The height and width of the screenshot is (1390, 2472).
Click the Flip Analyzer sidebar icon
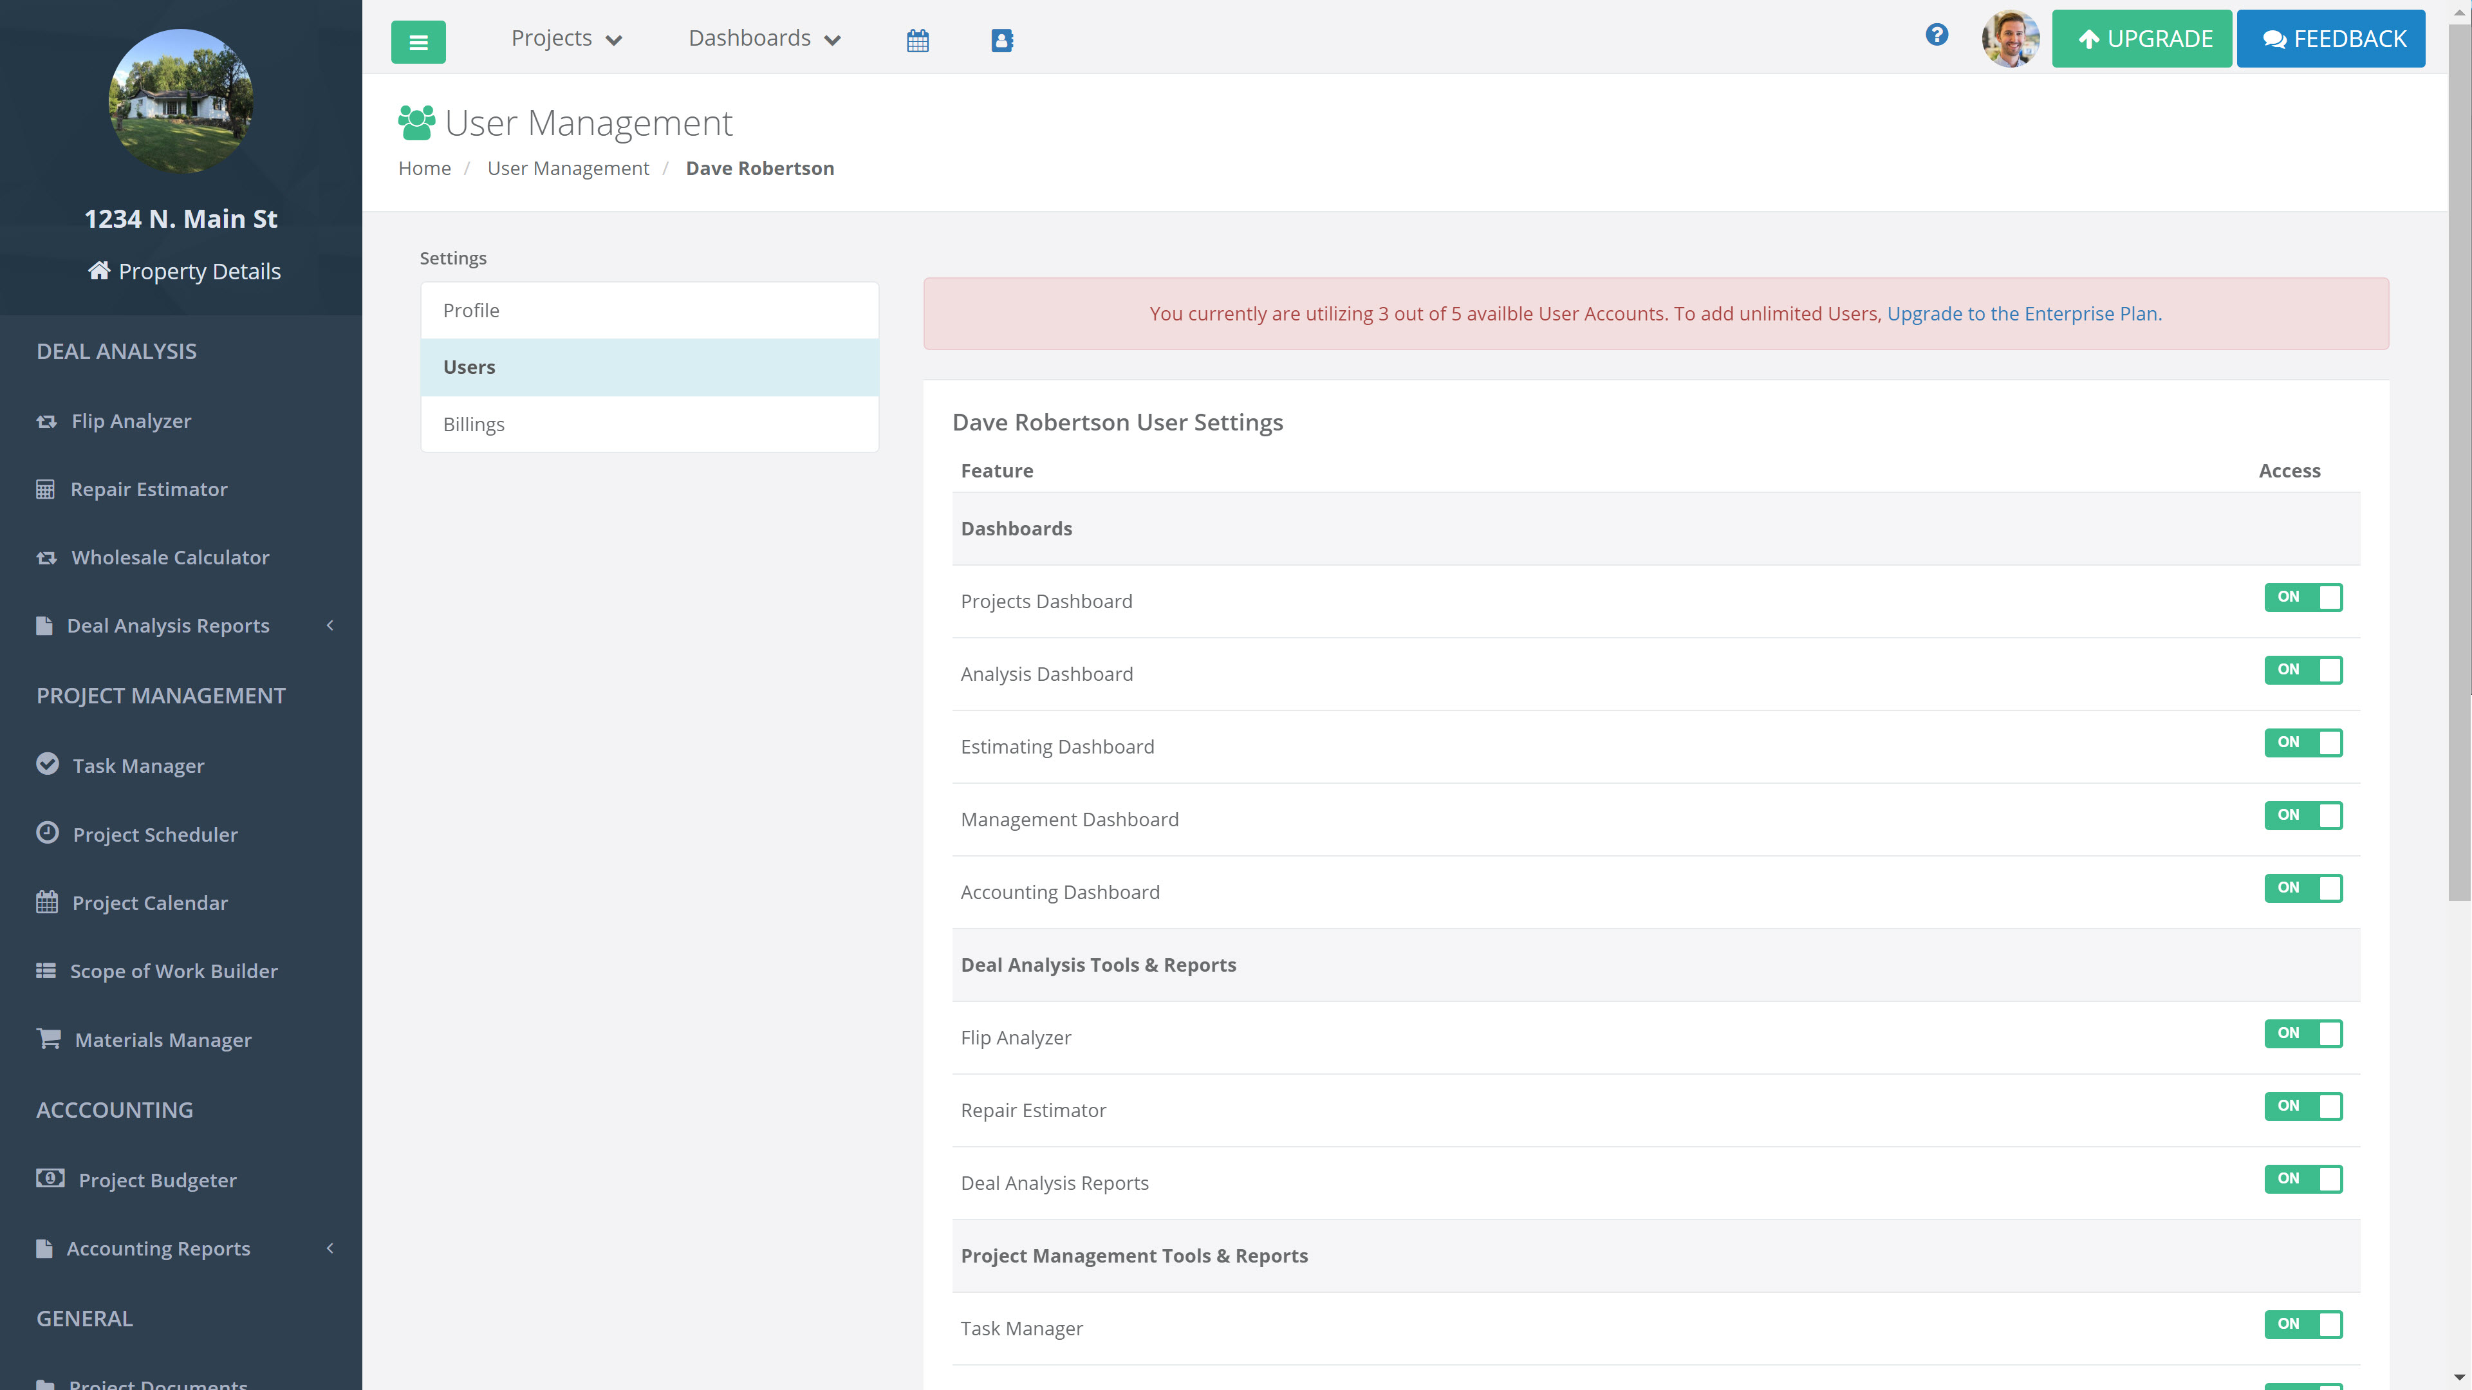point(46,421)
